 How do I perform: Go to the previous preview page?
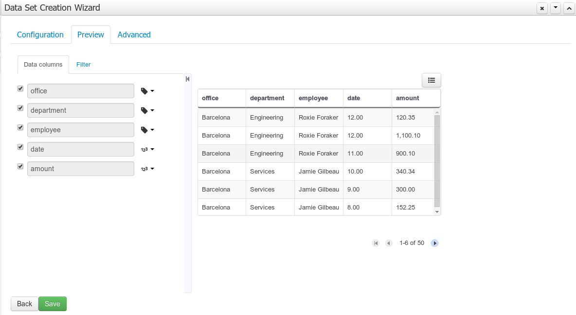click(x=389, y=243)
